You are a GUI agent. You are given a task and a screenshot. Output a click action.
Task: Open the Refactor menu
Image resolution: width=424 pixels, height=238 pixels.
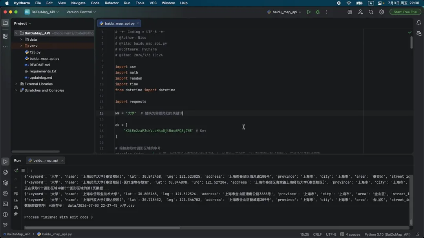(x=111, y=3)
